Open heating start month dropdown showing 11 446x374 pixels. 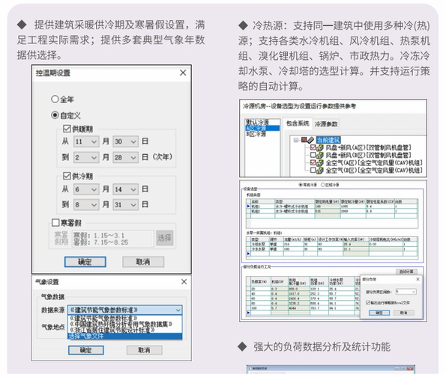(x=86, y=141)
